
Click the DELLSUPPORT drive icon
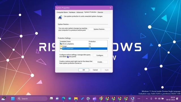61,48
